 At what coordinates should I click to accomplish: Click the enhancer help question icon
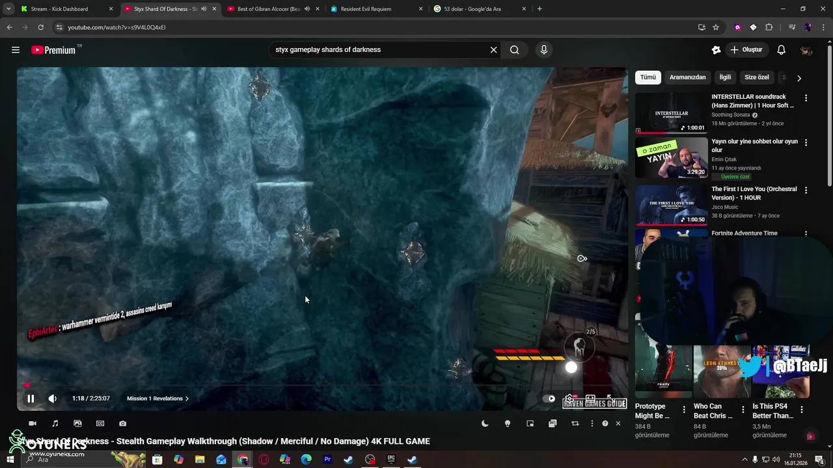click(605, 423)
